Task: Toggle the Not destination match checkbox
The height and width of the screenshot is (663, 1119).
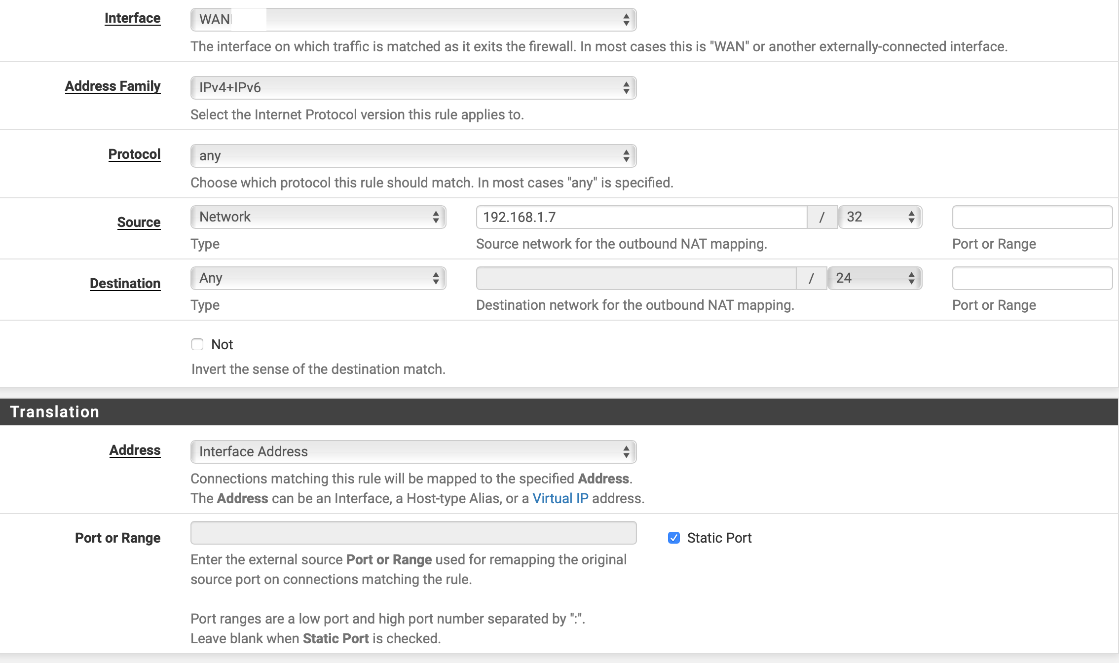Action: [x=197, y=343]
